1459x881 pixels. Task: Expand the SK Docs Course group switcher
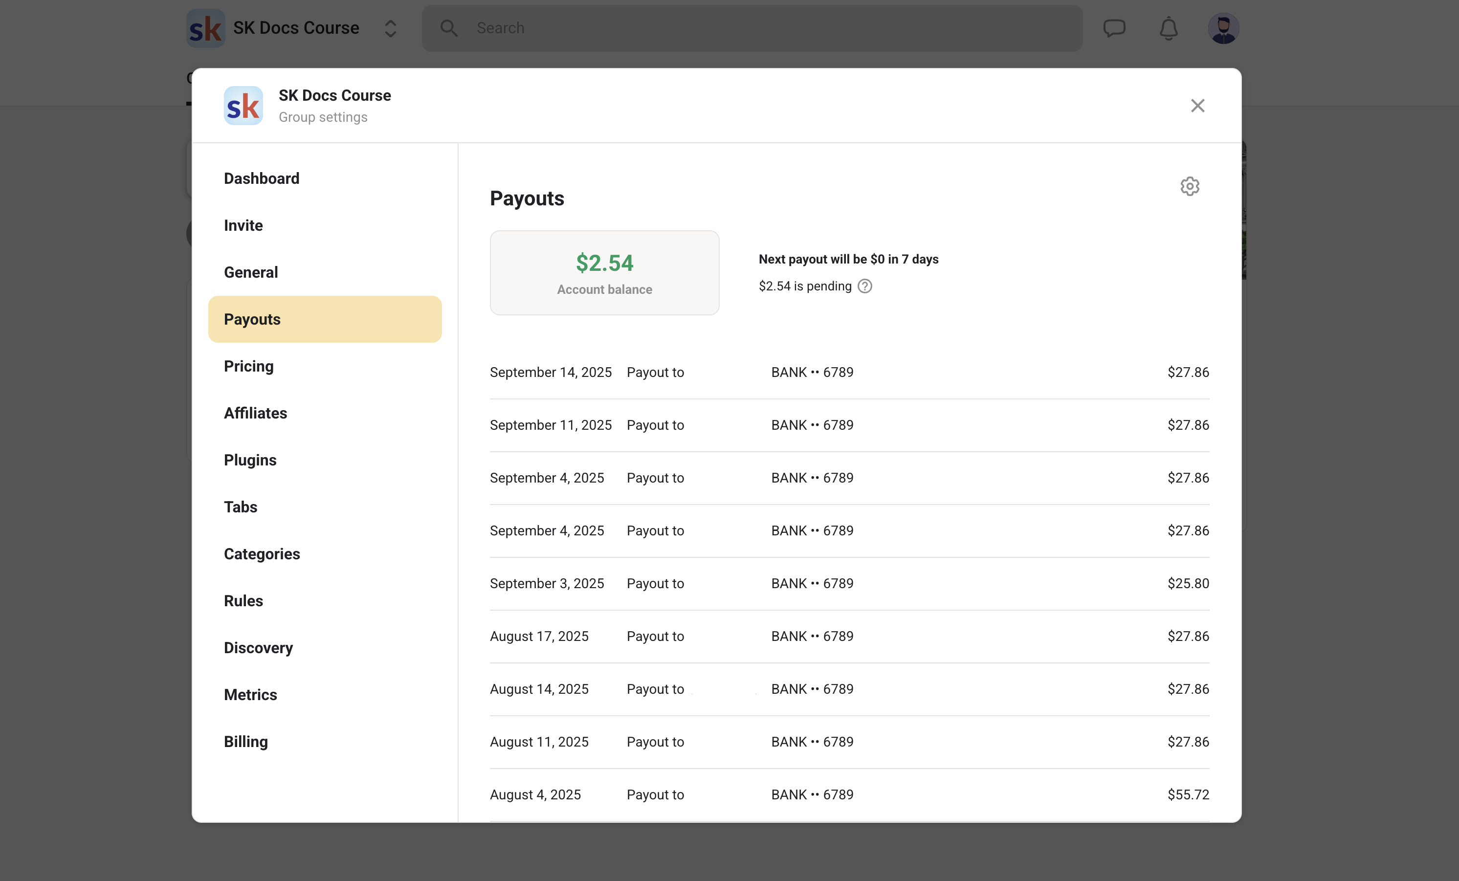[x=390, y=28]
